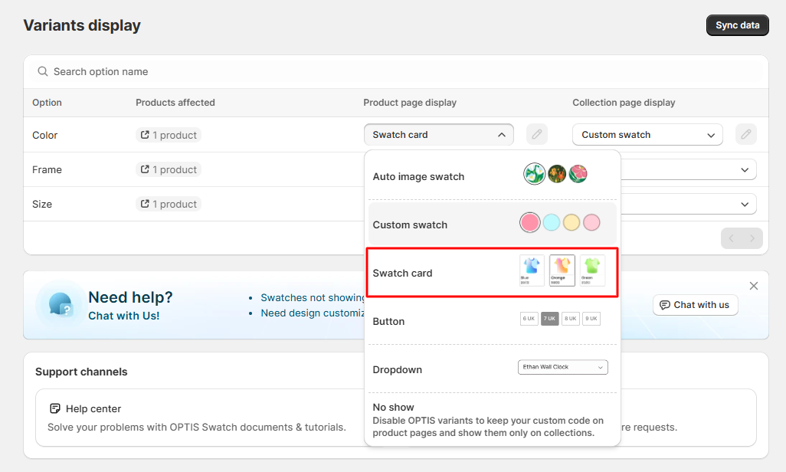Screen dimensions: 786x472
Task: Open the Swatches not showing link
Action: pyautogui.click(x=313, y=297)
